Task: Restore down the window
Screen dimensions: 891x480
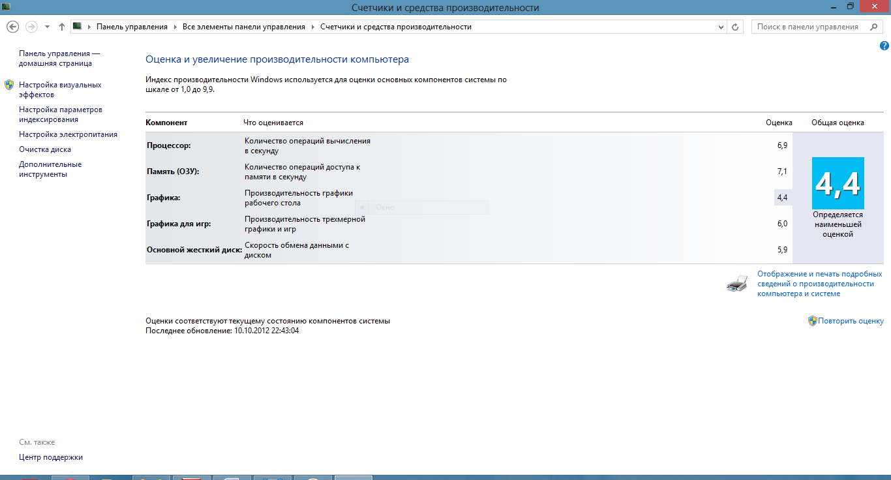Action: [x=850, y=7]
